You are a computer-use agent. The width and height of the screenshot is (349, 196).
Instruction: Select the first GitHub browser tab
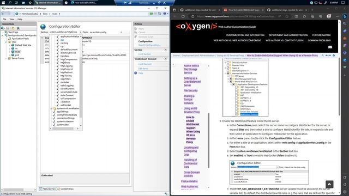click(x=200, y=10)
